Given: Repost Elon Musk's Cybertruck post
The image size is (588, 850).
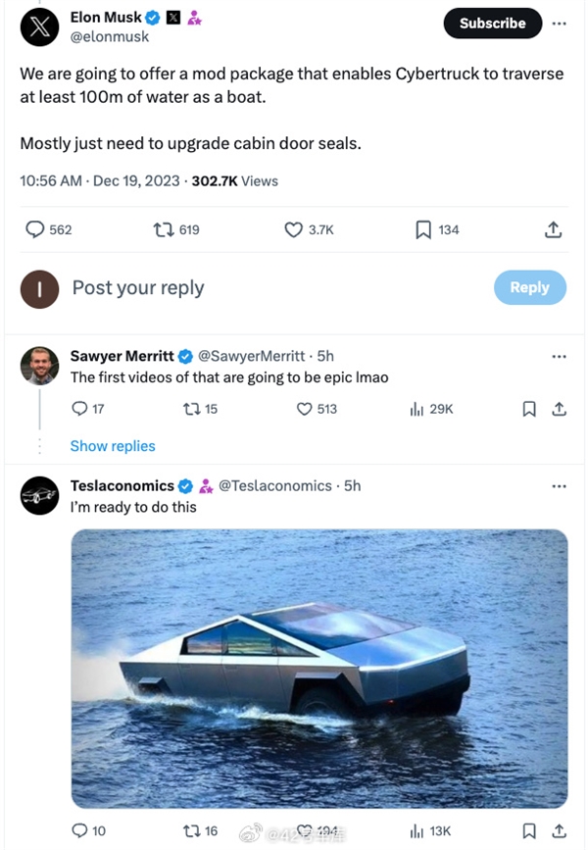Looking at the screenshot, I should tap(165, 229).
